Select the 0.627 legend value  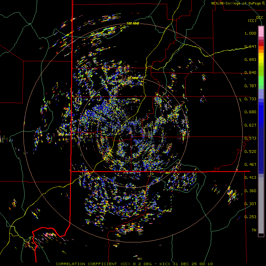250,125
